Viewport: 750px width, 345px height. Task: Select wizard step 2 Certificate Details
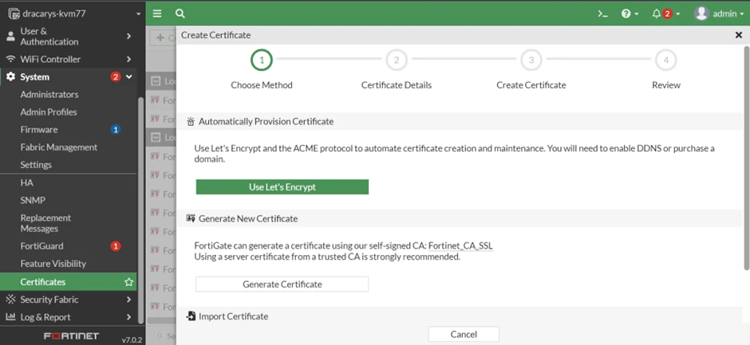pos(397,61)
